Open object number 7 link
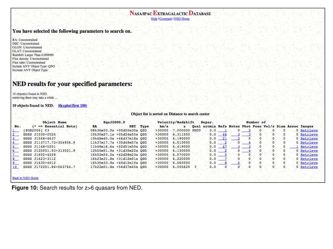 (16, 155)
